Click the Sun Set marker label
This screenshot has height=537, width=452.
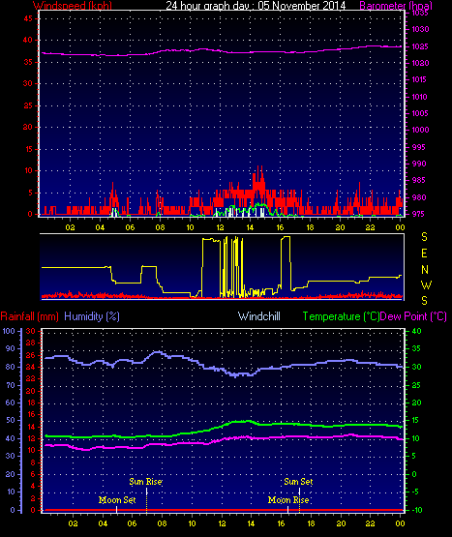[x=298, y=482]
